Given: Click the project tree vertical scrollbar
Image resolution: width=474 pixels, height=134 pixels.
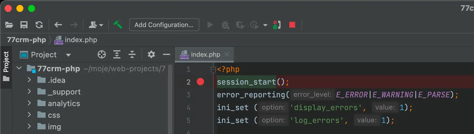Looking at the screenshot, I should pos(170,99).
